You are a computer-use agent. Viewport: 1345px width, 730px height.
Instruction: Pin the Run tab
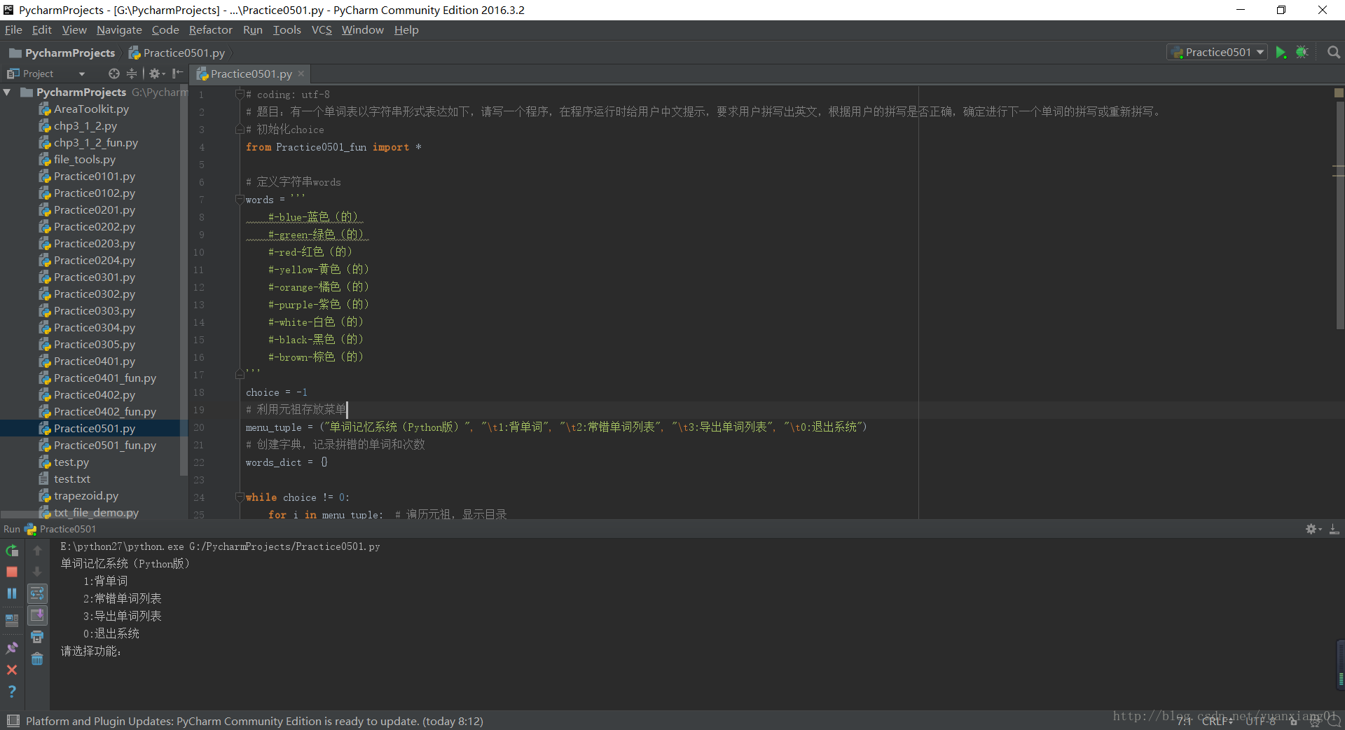[x=12, y=648]
